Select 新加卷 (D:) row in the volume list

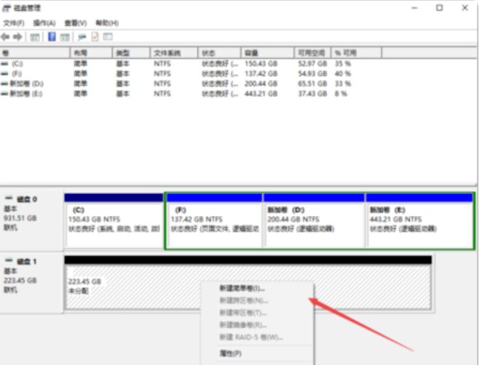[175, 84]
